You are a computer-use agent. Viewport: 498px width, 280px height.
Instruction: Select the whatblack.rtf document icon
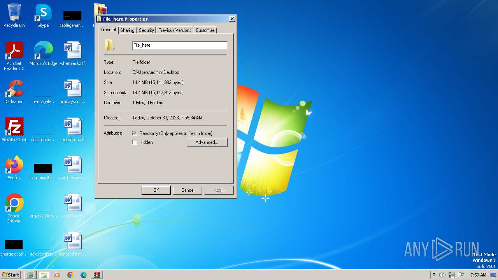[x=72, y=54]
